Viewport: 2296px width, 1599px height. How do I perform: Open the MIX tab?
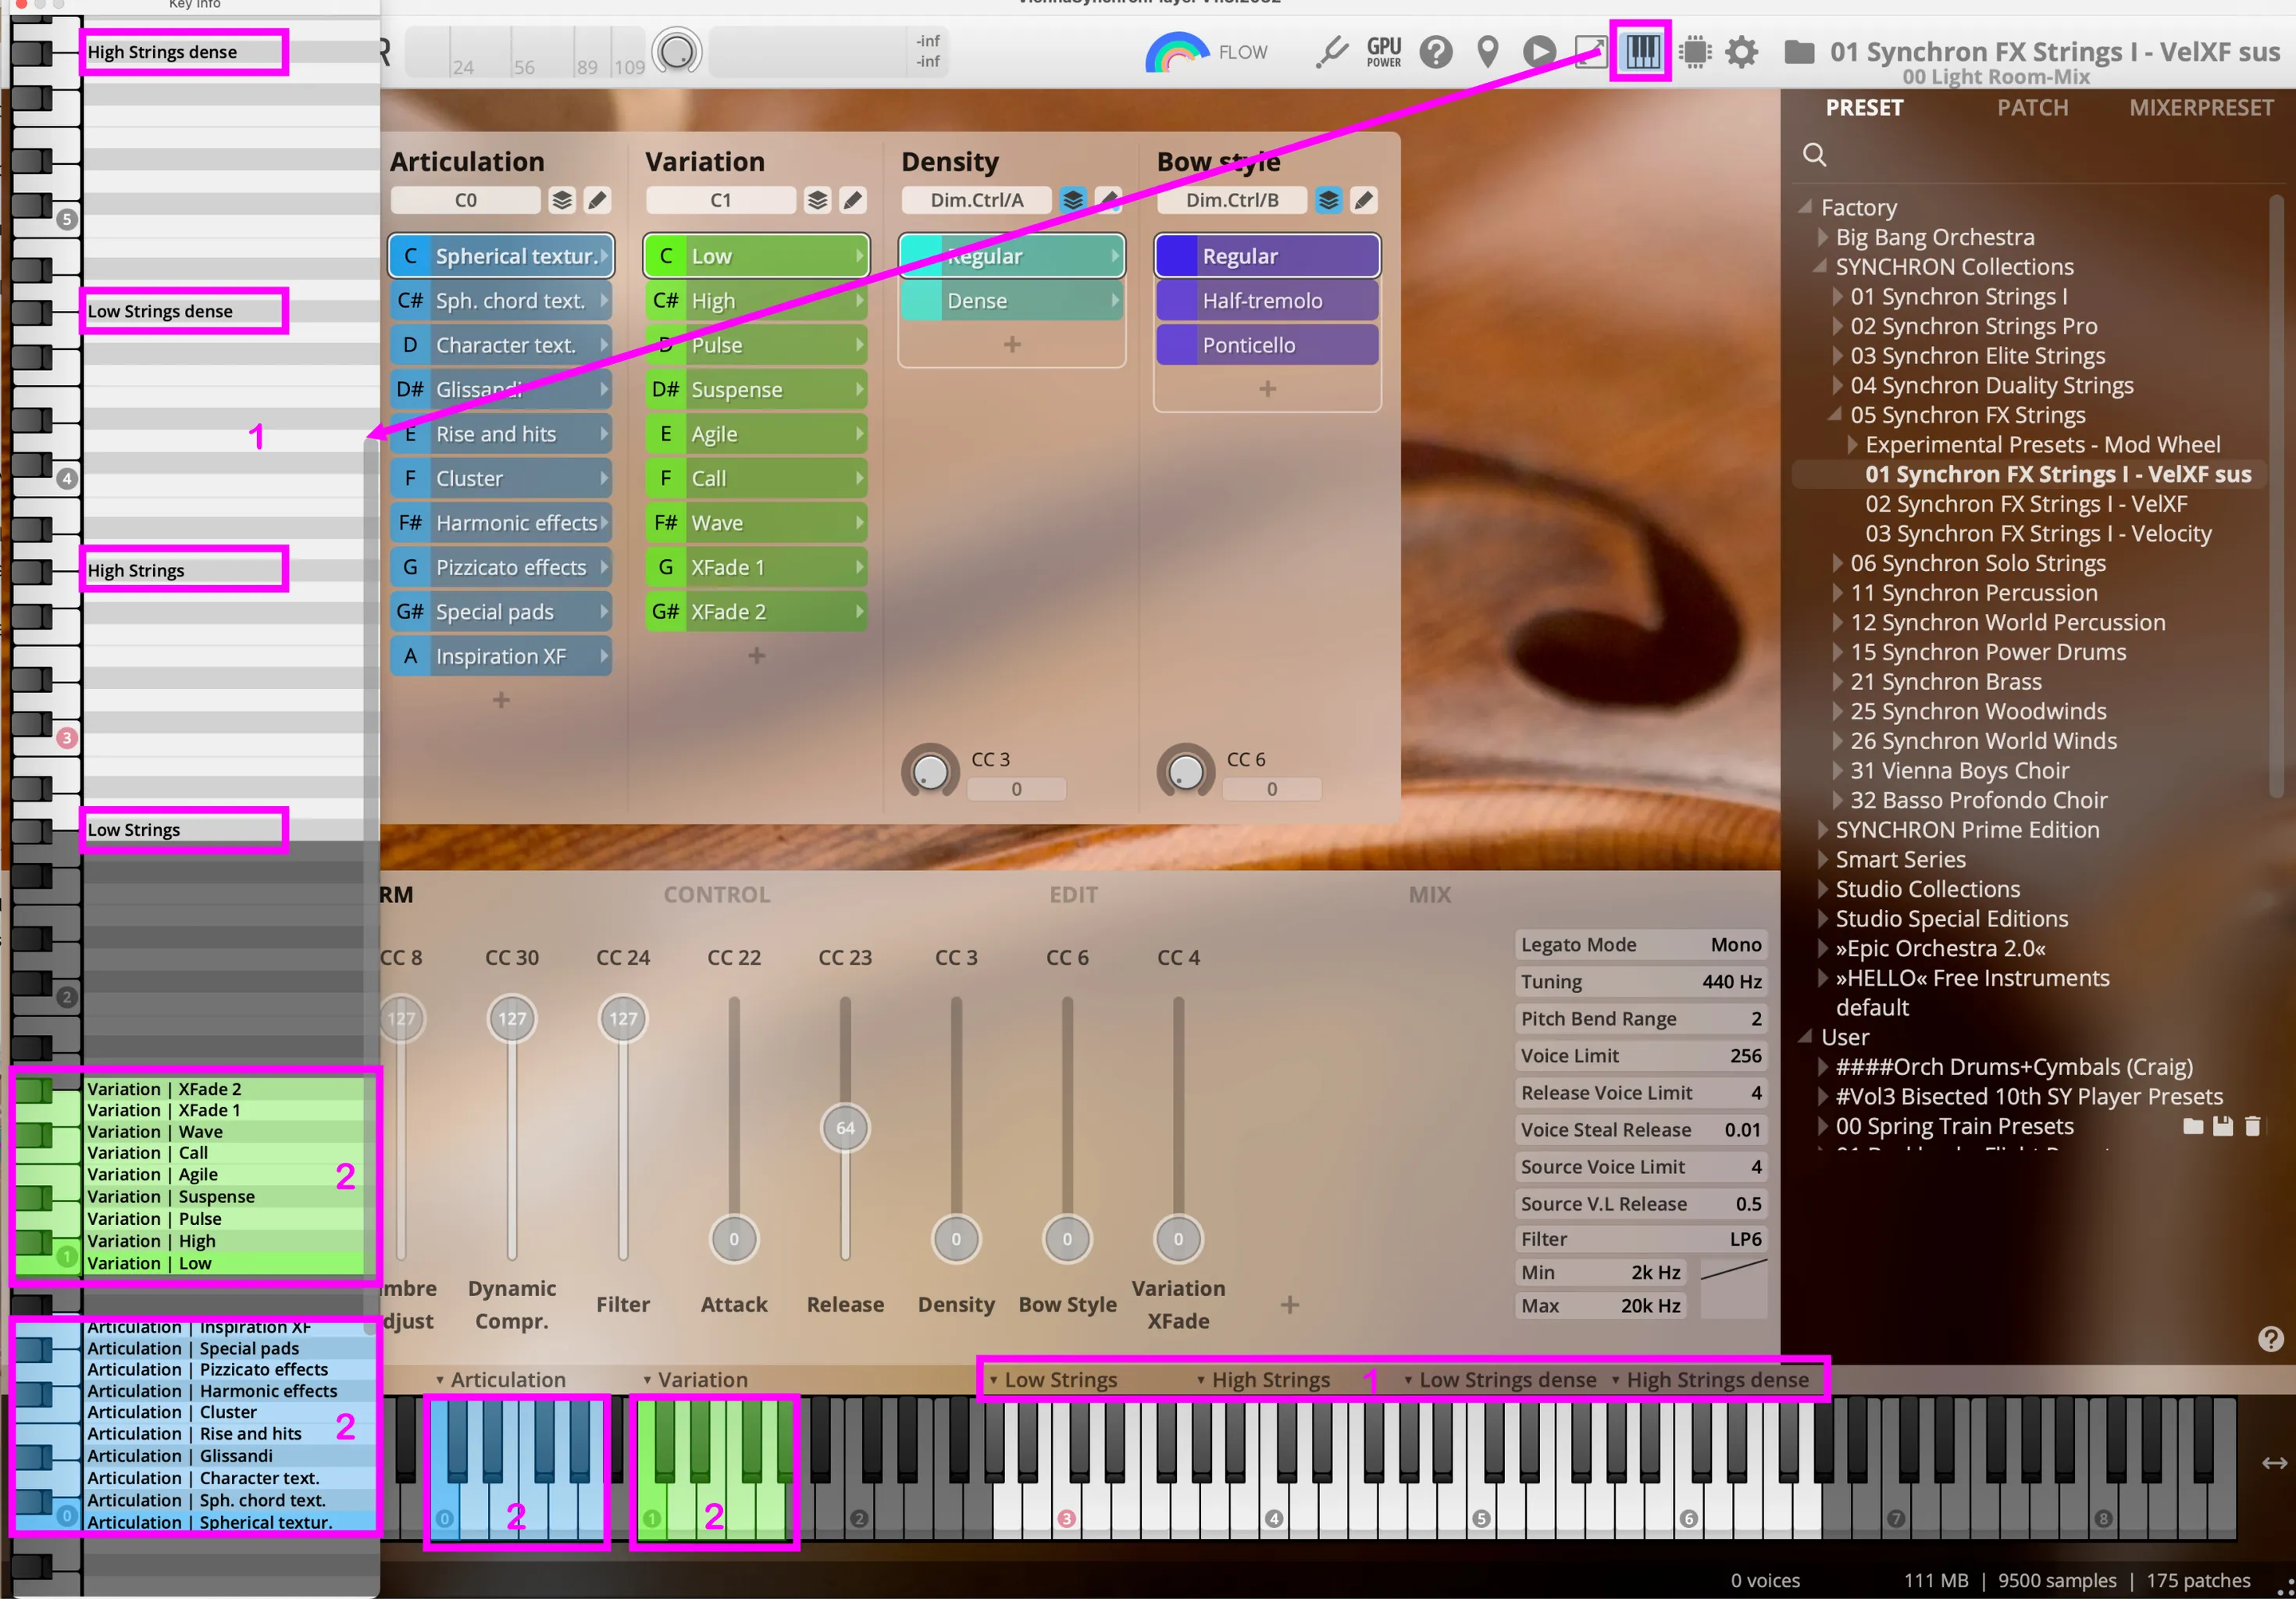tap(1429, 894)
